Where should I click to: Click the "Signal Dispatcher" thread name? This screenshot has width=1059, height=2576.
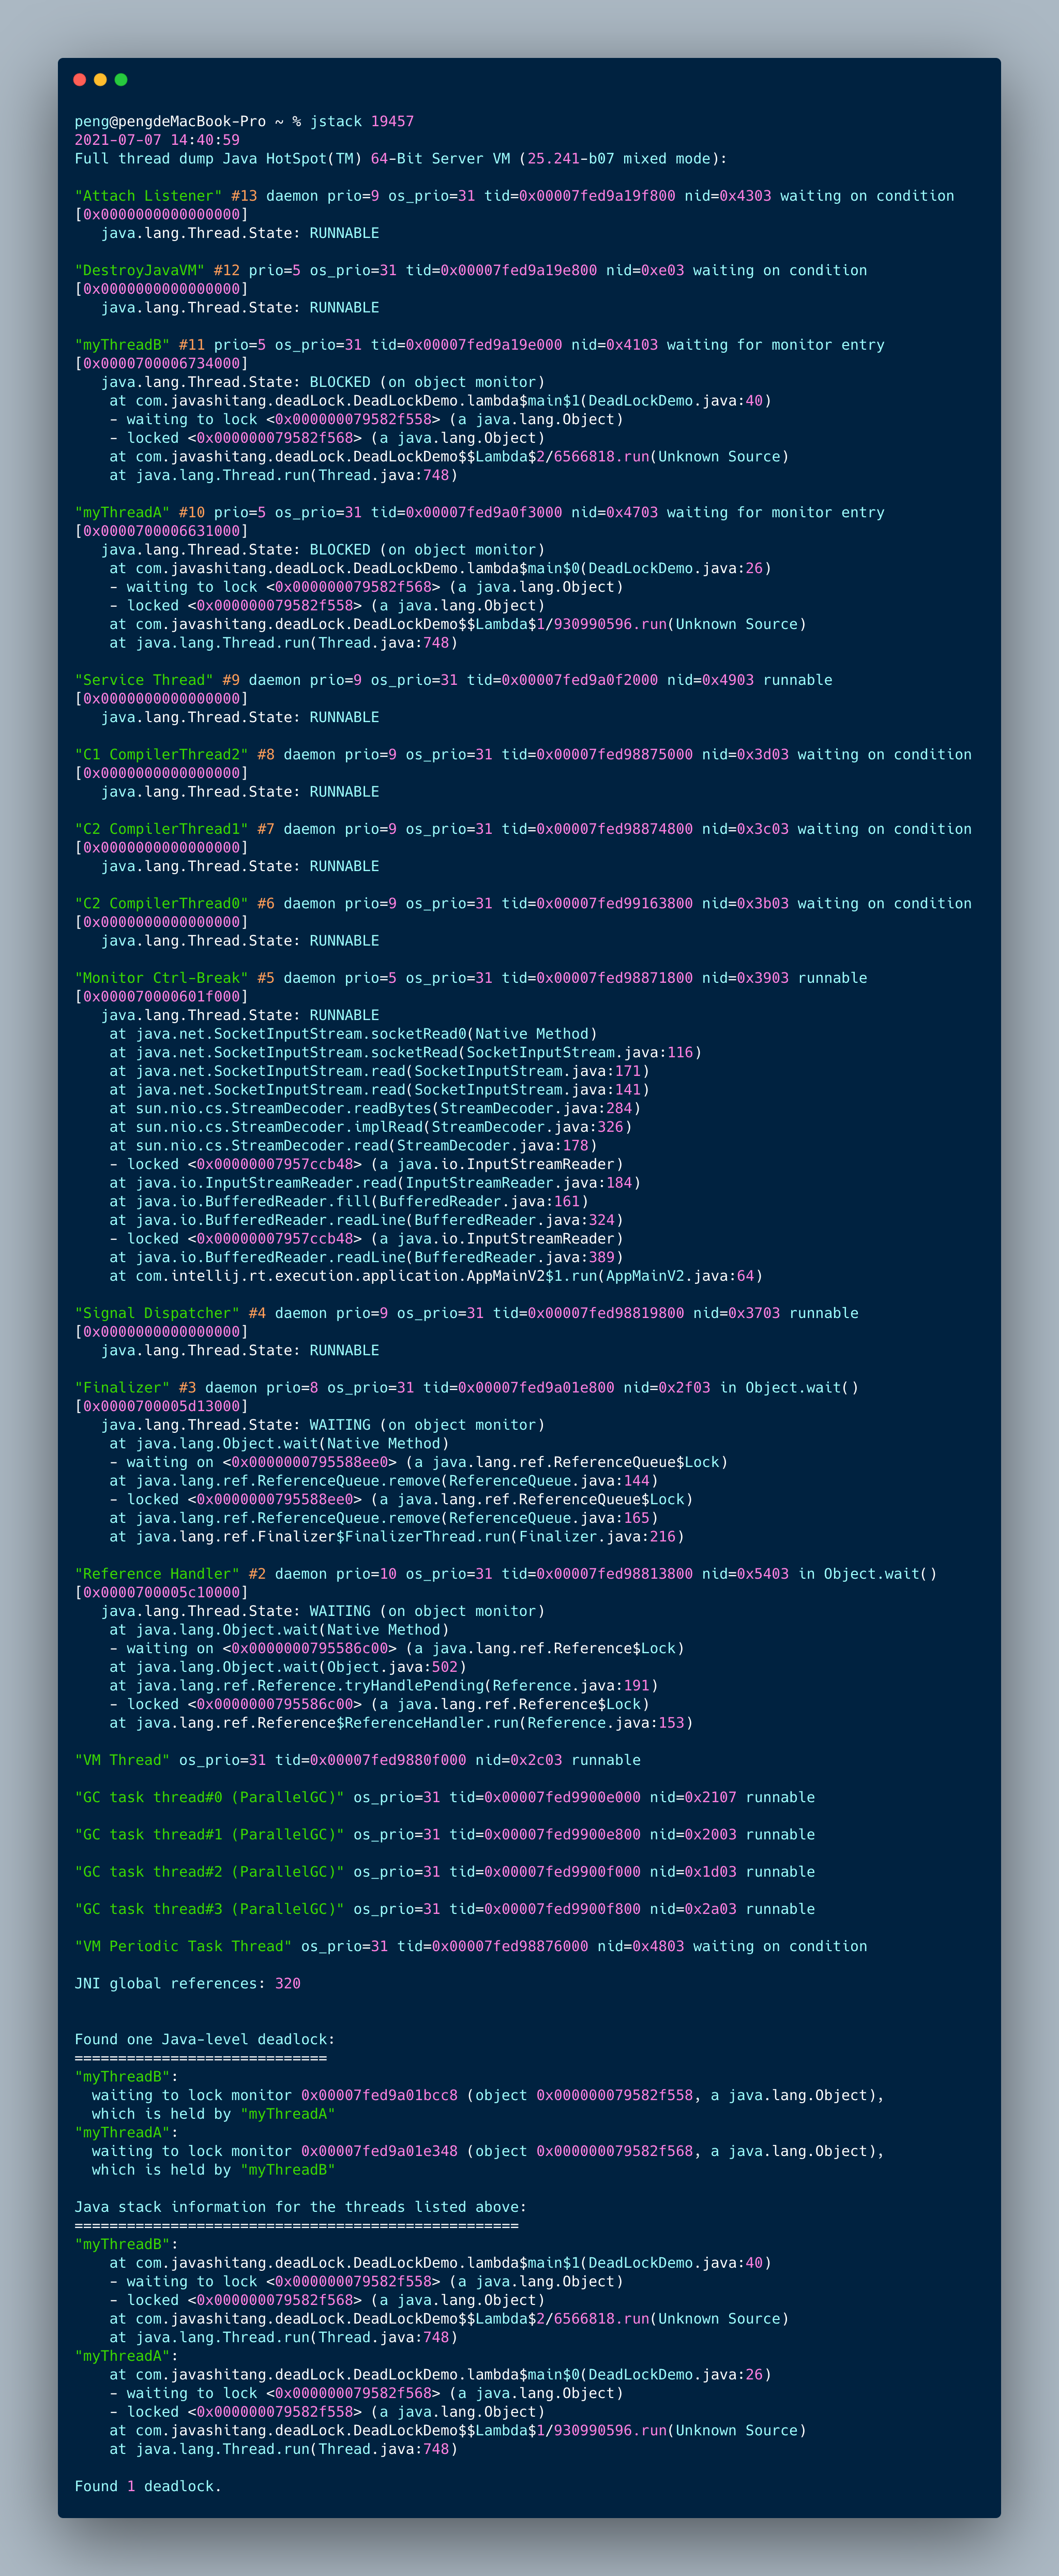(157, 1313)
